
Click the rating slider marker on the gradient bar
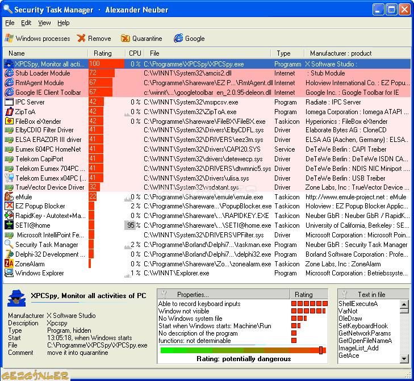click(x=321, y=350)
